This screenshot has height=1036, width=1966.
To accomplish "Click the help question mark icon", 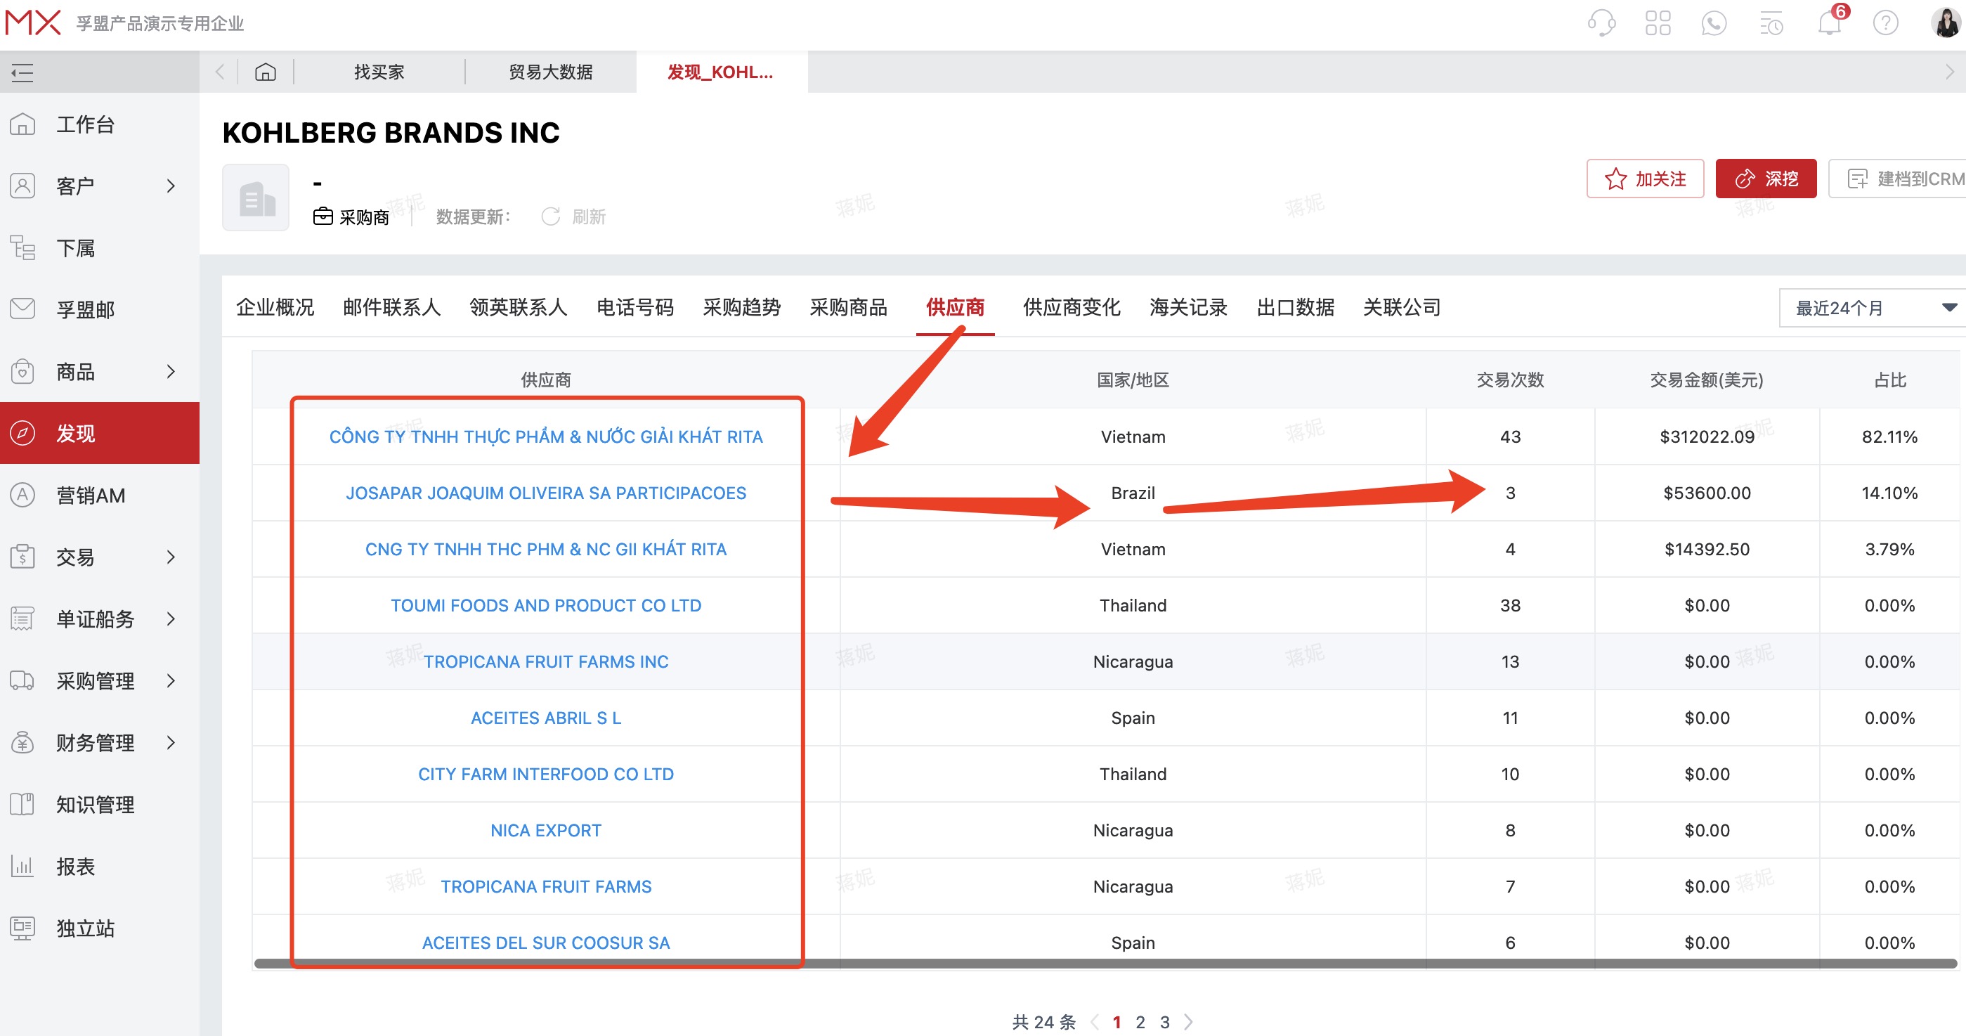I will coord(1884,23).
